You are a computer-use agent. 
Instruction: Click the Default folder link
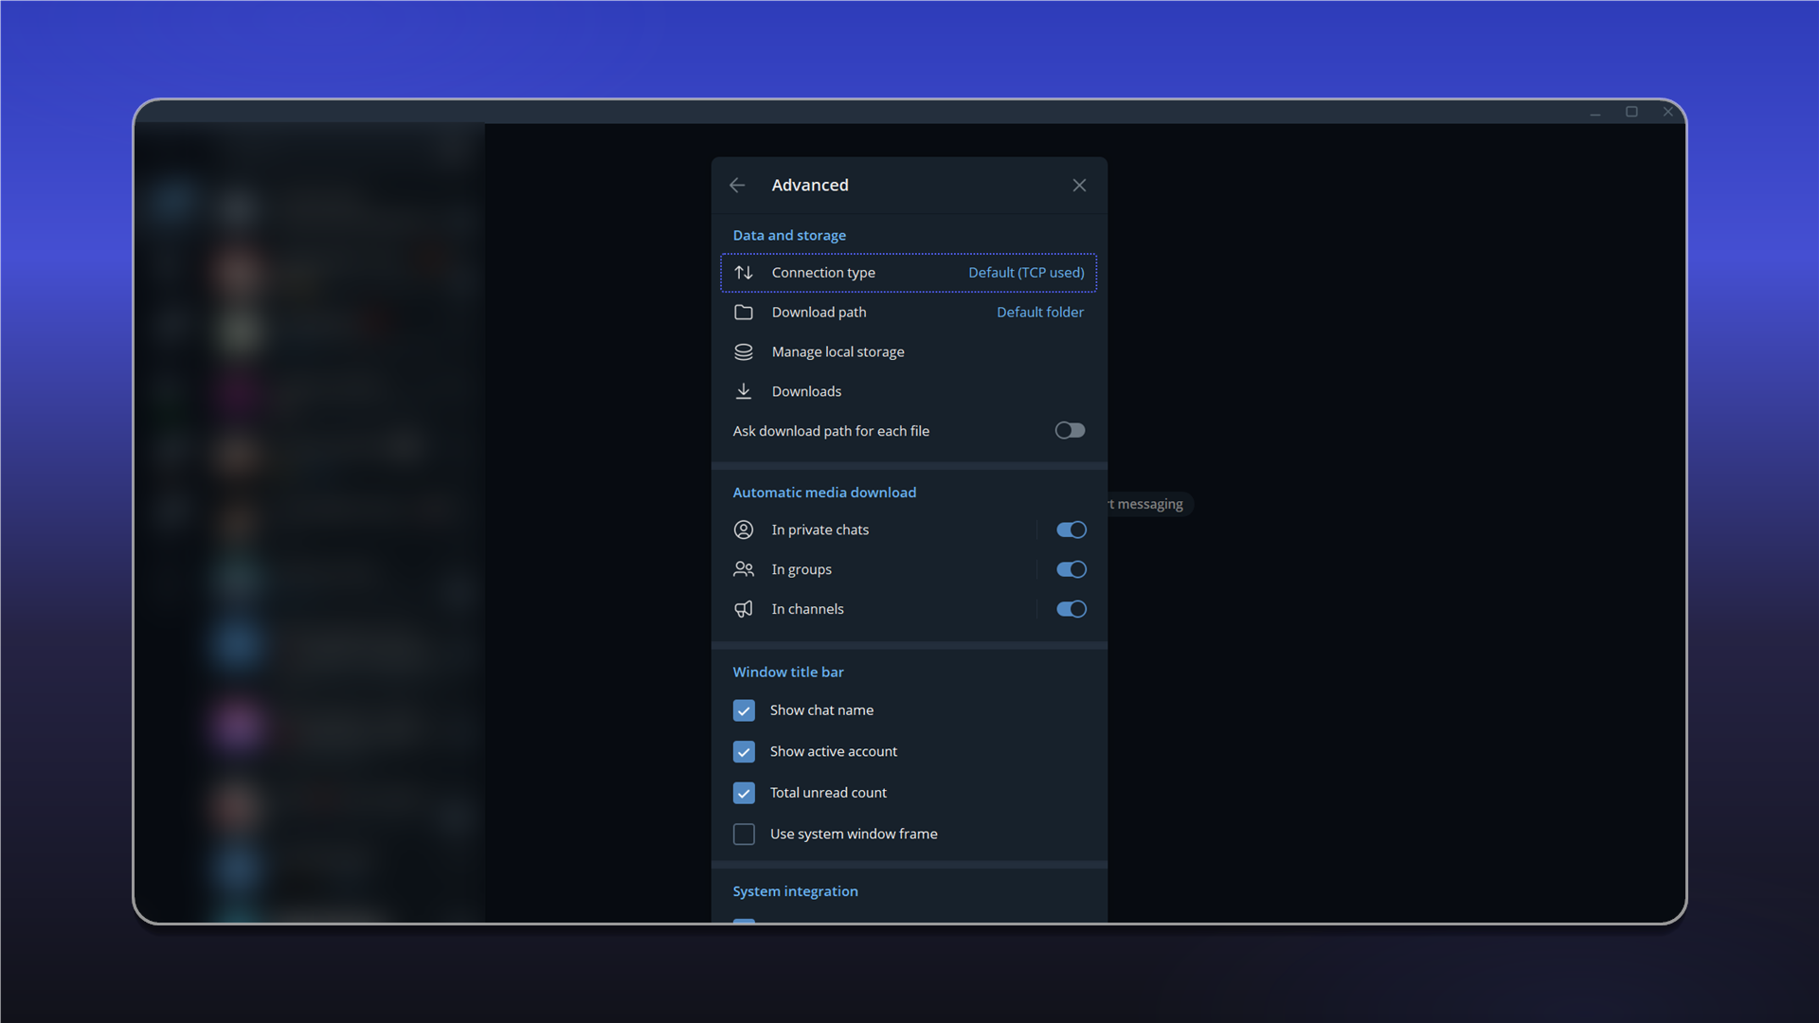[1039, 313]
